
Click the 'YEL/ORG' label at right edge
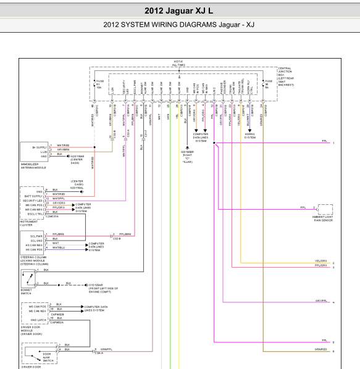pyautogui.click(x=321, y=261)
